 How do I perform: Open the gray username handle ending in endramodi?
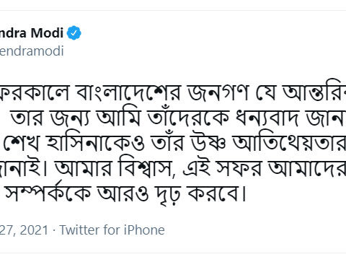click(32, 51)
